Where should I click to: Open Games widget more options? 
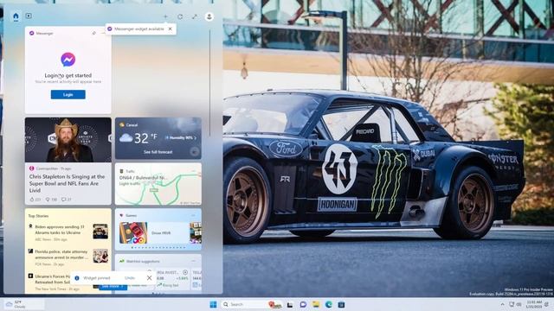pos(194,215)
